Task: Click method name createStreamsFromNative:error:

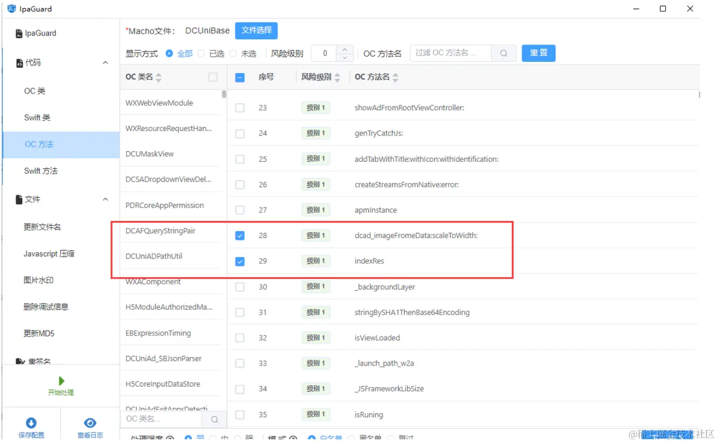Action: tap(407, 184)
